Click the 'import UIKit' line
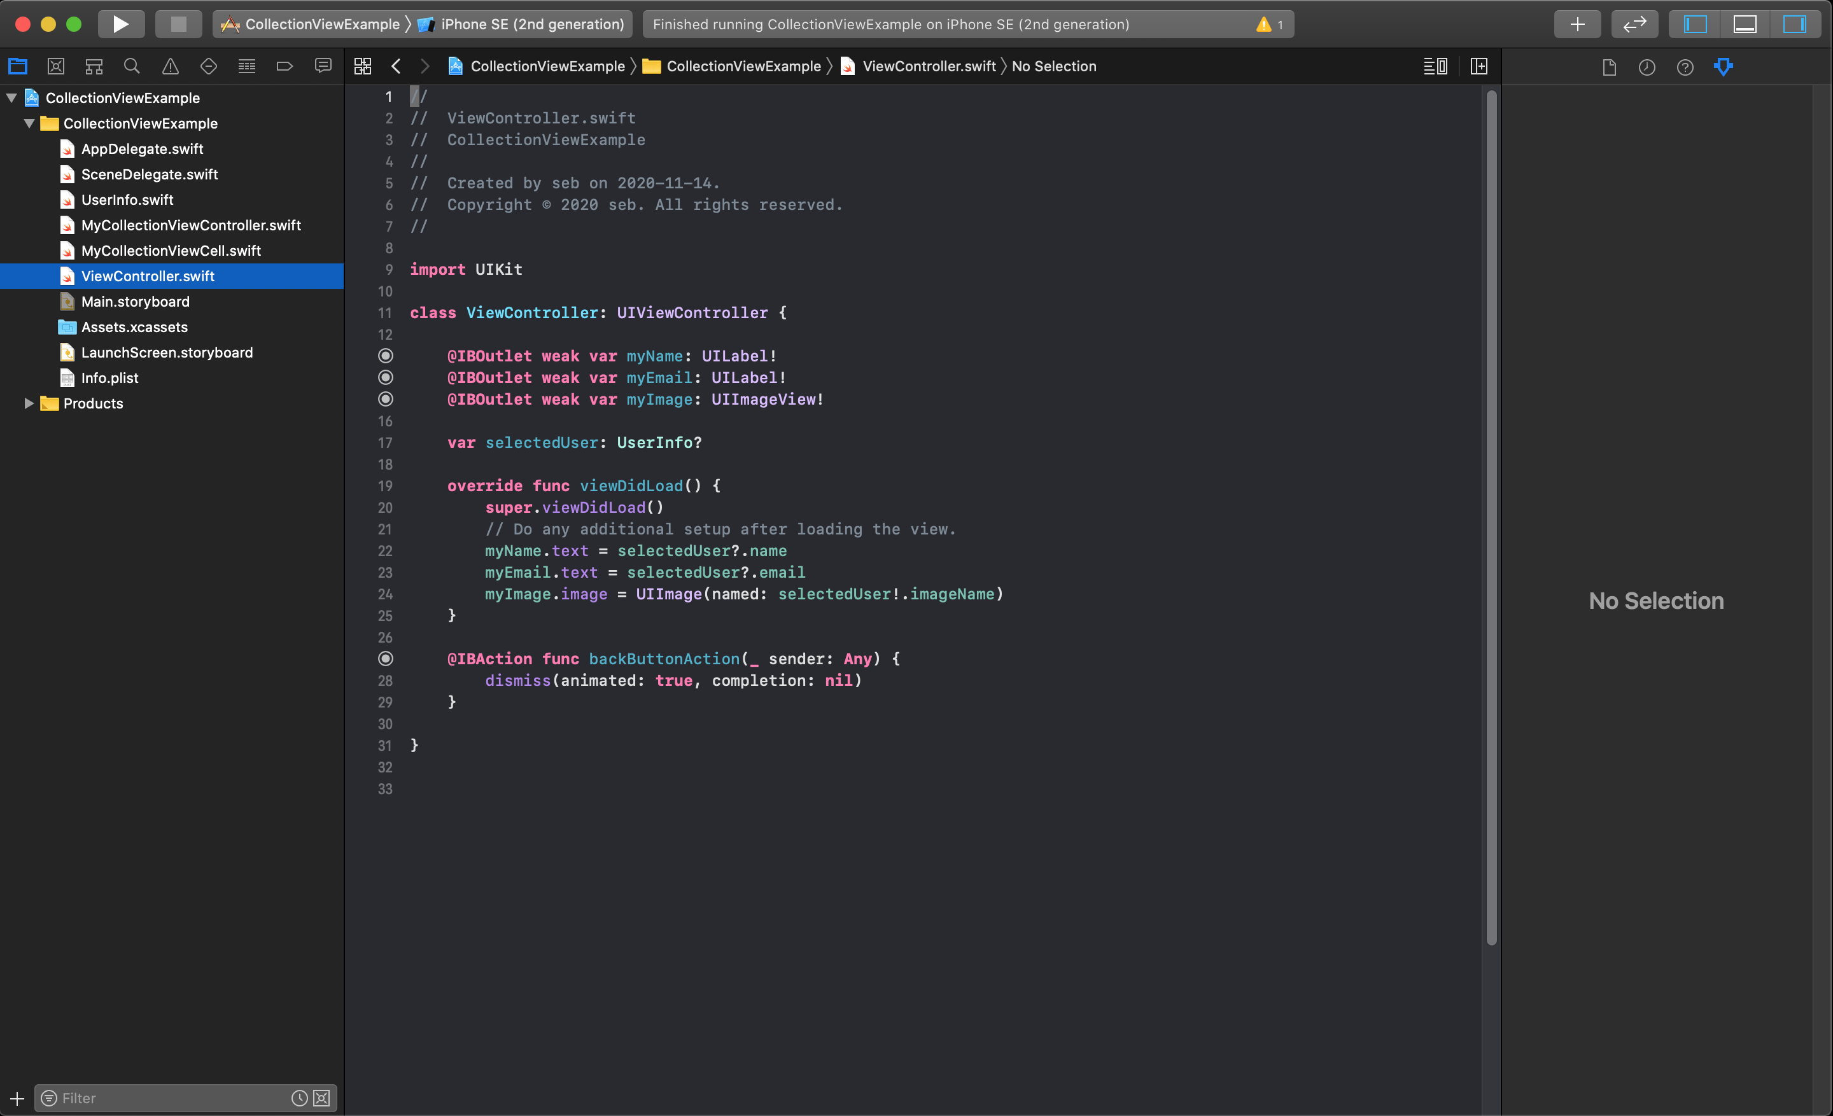 (466, 269)
